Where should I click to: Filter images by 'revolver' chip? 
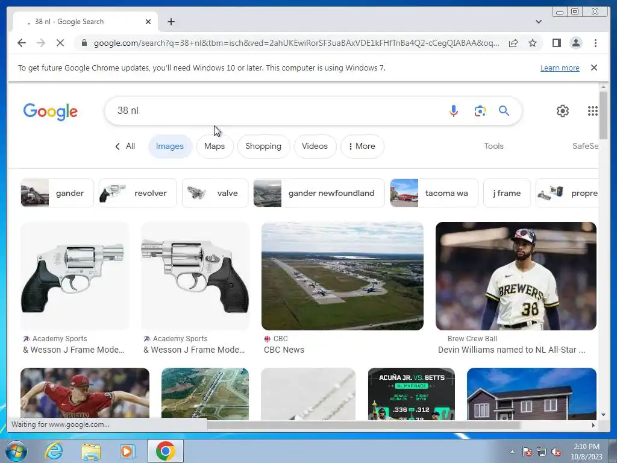[x=138, y=193]
